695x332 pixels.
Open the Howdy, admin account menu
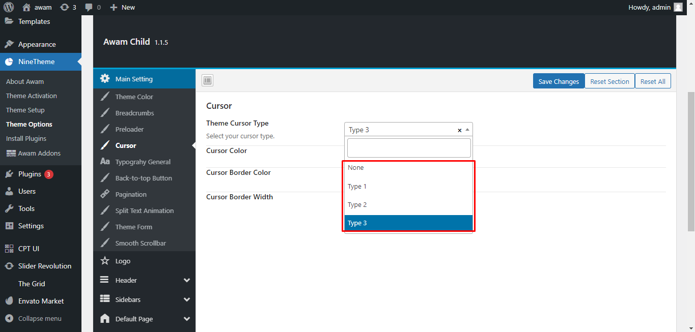pyautogui.click(x=656, y=7)
